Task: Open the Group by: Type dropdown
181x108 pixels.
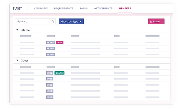Action: click(x=71, y=21)
